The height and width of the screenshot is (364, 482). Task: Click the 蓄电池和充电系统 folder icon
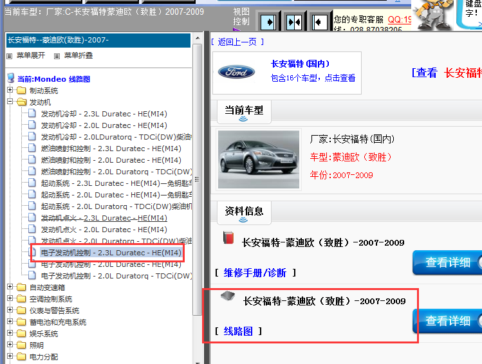(21, 322)
